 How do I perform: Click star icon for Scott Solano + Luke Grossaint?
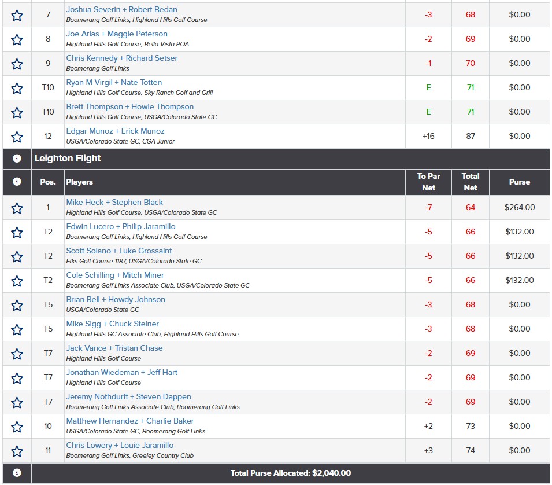click(17, 256)
